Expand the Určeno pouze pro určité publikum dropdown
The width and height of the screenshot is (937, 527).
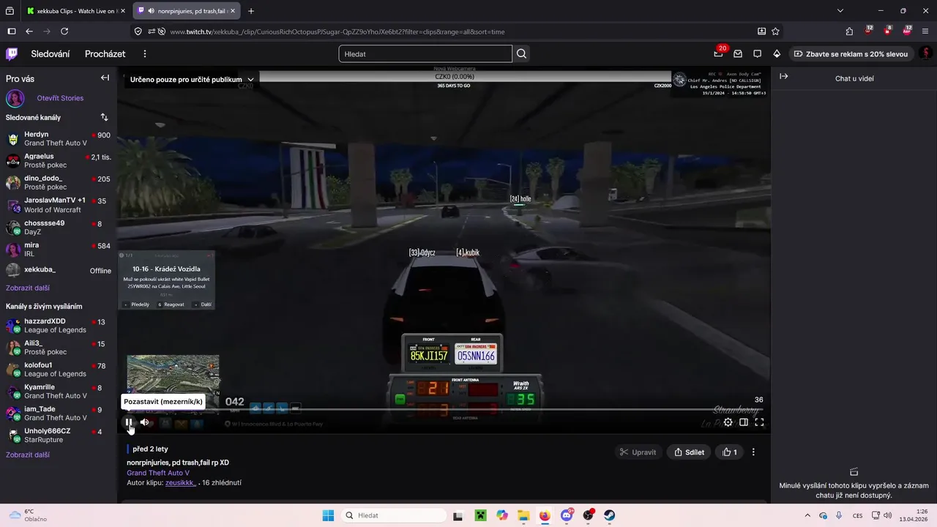[x=192, y=79]
